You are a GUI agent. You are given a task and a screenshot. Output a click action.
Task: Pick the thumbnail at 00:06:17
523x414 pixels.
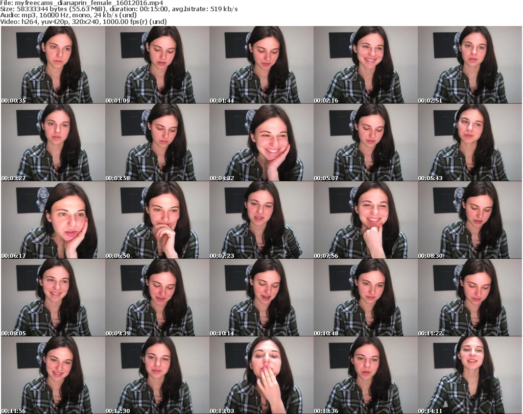[x=53, y=220]
